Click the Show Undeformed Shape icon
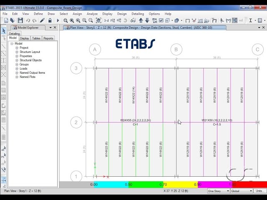The image size is (267, 200). click(x=187, y=20)
